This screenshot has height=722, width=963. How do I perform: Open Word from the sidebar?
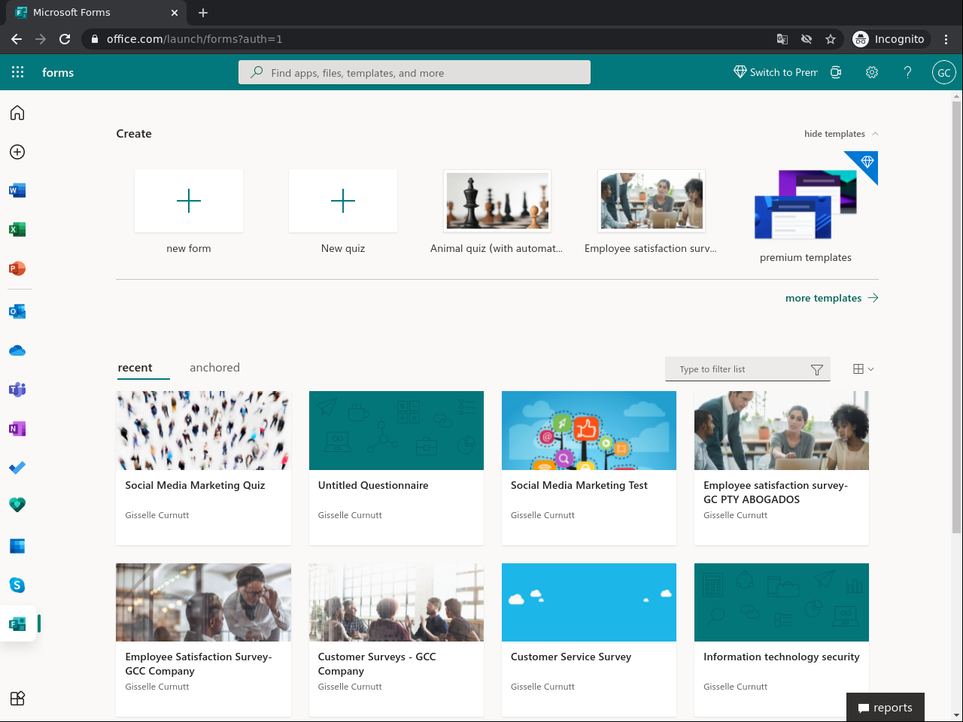click(17, 190)
